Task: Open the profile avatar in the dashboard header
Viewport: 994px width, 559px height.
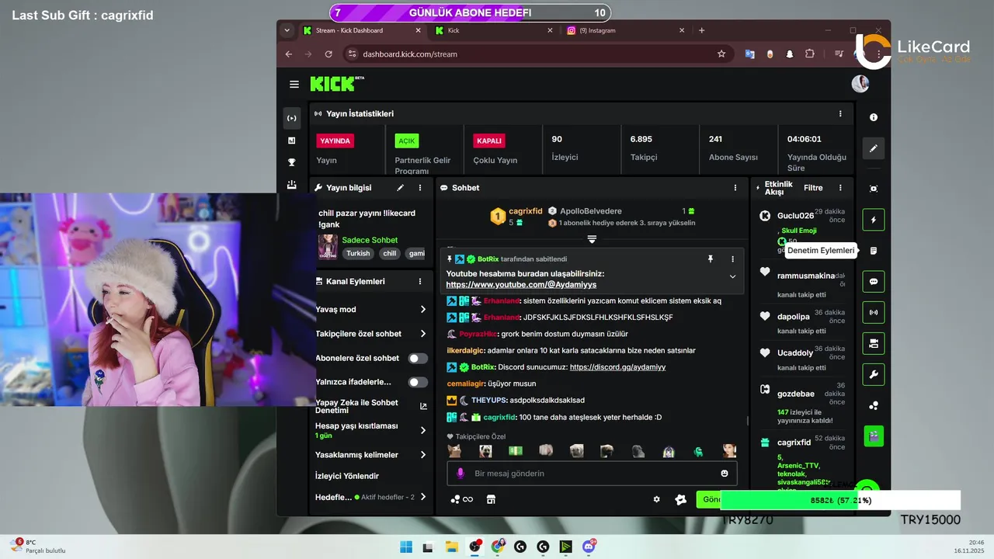Action: pyautogui.click(x=860, y=84)
